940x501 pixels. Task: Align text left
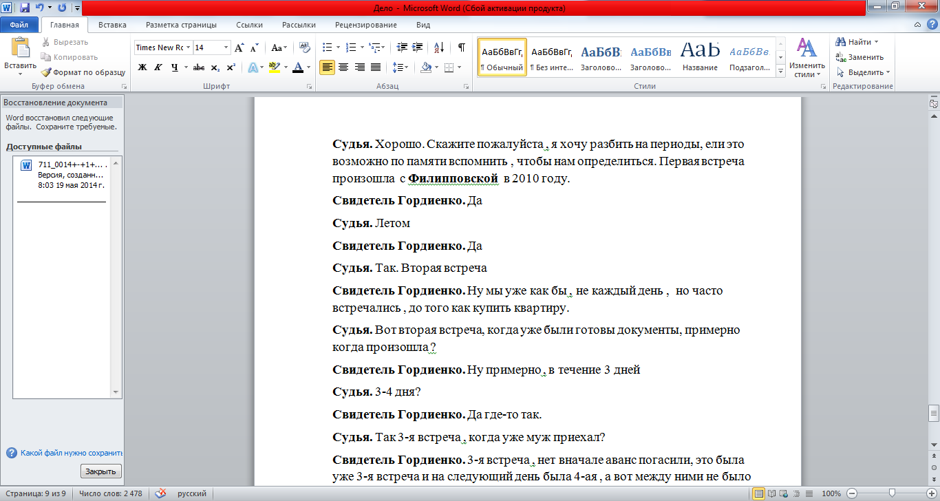tap(327, 67)
